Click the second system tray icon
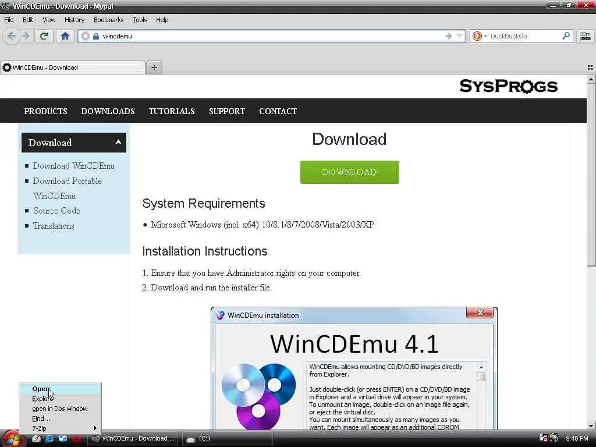The image size is (596, 447). tap(554, 438)
